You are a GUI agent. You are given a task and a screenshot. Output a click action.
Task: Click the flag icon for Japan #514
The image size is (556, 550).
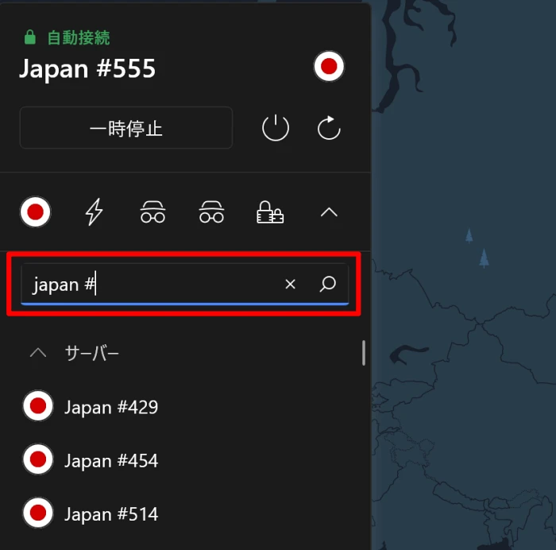pyautogui.click(x=38, y=513)
